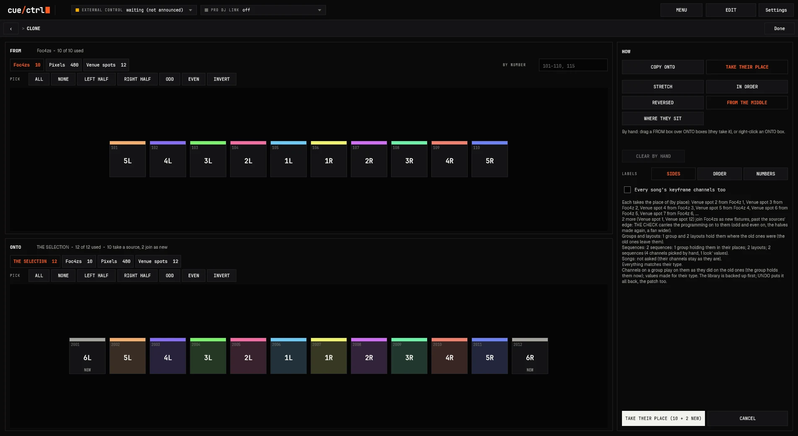The width and height of the screenshot is (798, 436).
Task: Switch ONTO target to Venue spots tab
Action: click(158, 261)
